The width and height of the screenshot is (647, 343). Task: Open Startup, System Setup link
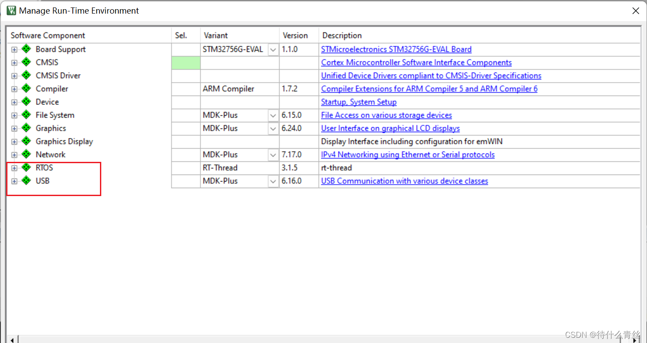[359, 102]
